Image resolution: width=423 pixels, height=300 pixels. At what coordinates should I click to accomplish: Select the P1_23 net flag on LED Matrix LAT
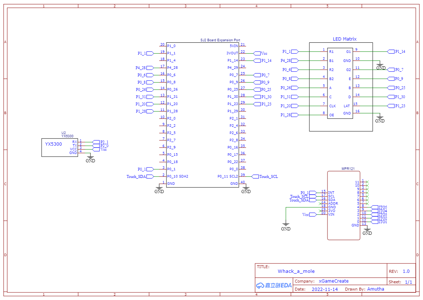click(396, 106)
